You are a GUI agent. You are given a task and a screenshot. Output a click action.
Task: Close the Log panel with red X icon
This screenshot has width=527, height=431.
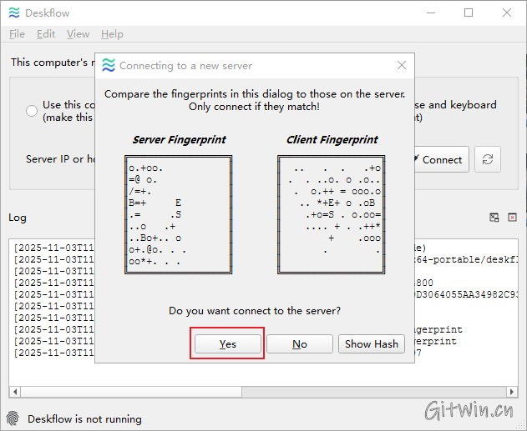click(512, 218)
